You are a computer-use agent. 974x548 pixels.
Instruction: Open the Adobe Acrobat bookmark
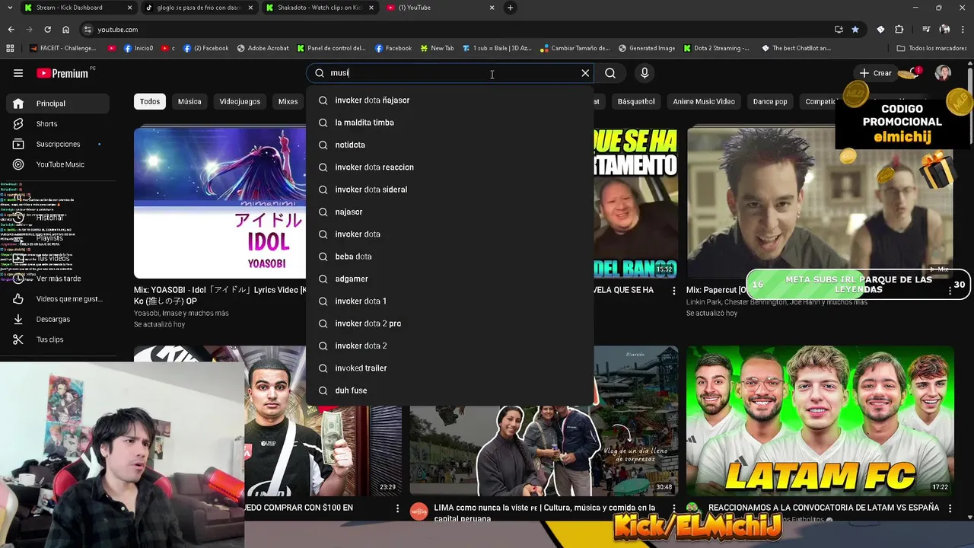(263, 48)
